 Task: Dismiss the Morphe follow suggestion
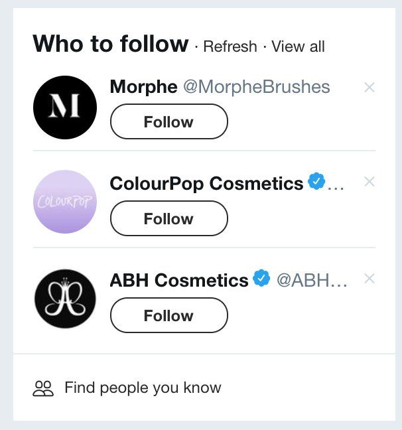click(369, 87)
